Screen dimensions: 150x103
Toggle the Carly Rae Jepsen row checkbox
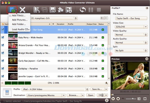click(x=3, y=61)
